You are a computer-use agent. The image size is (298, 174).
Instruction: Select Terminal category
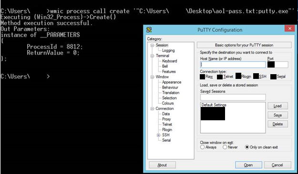[x=163, y=56]
